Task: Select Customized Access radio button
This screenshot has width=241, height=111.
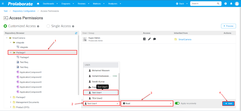Action: (5, 26)
